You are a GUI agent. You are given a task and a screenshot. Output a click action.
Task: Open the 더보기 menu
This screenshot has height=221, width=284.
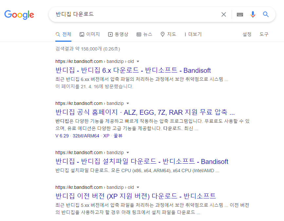[x=193, y=34]
